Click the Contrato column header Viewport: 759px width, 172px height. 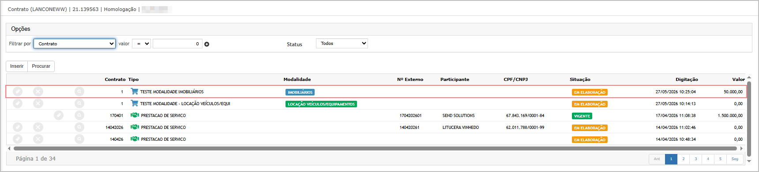[115, 80]
